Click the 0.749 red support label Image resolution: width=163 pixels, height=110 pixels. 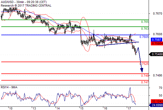pos(145,76)
